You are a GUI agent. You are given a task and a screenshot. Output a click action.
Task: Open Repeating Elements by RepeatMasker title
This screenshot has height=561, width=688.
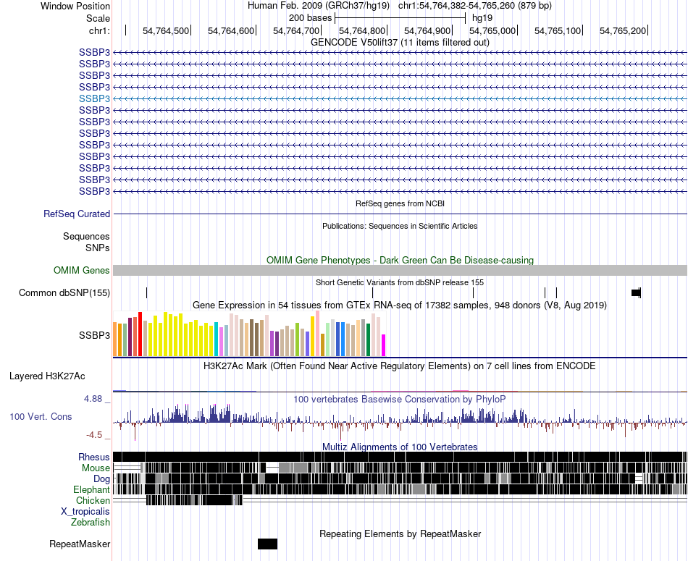click(400, 533)
